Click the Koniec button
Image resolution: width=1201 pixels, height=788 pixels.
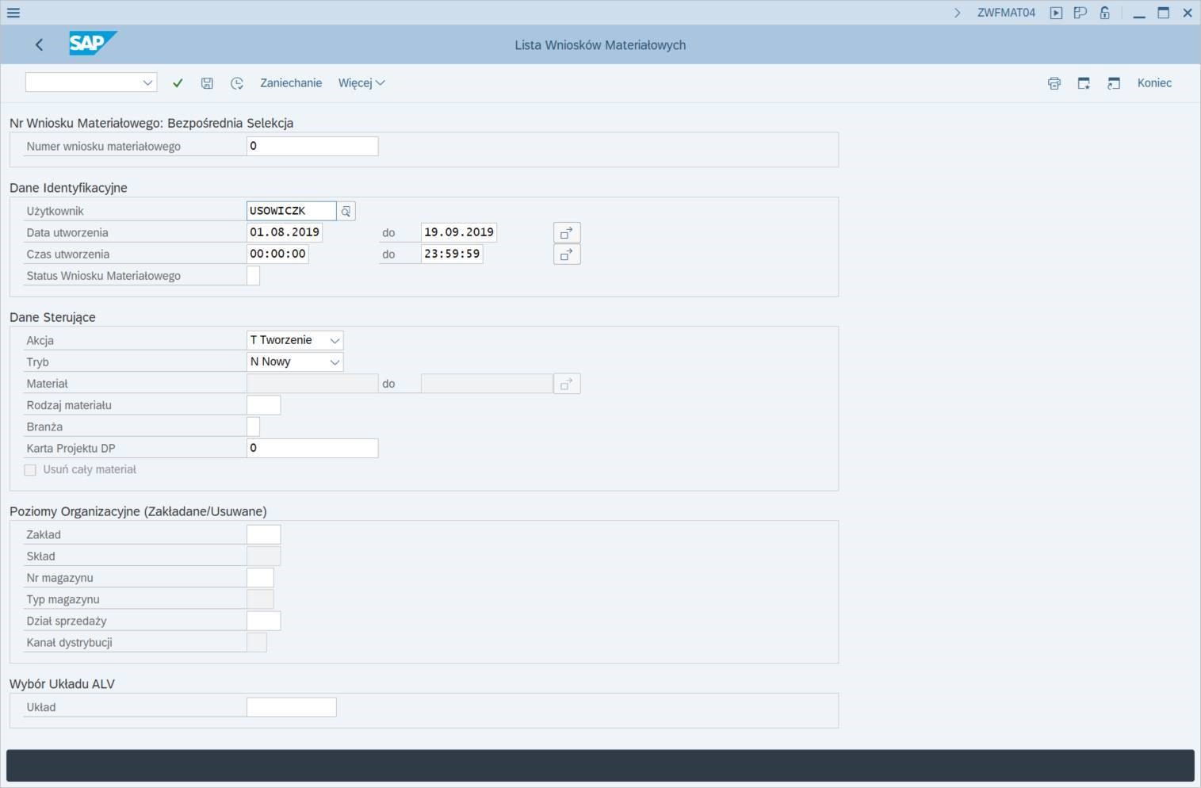click(x=1153, y=83)
